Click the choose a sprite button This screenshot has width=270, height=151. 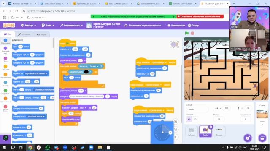tap(248, 138)
